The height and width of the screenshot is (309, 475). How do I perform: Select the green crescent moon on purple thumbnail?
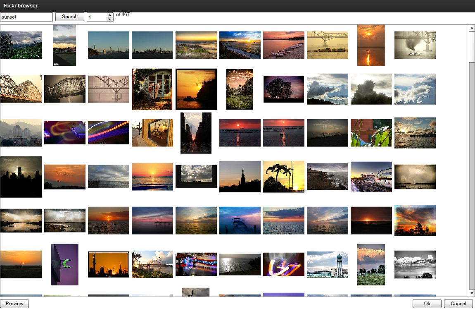pyautogui.click(x=64, y=265)
